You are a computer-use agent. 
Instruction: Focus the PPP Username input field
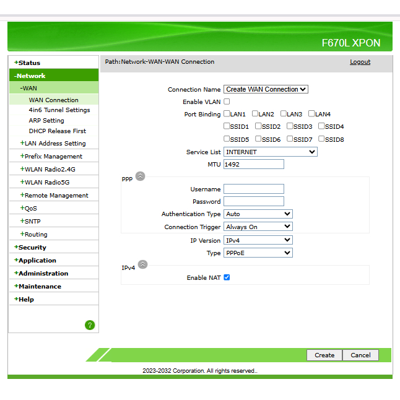coord(253,189)
